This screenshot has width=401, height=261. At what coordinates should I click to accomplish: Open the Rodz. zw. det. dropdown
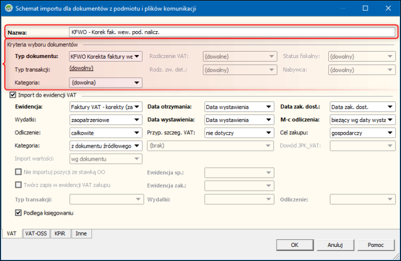pyautogui.click(x=240, y=70)
